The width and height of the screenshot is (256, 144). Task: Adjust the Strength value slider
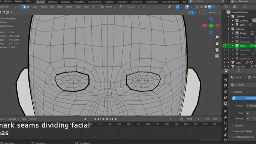251,118
